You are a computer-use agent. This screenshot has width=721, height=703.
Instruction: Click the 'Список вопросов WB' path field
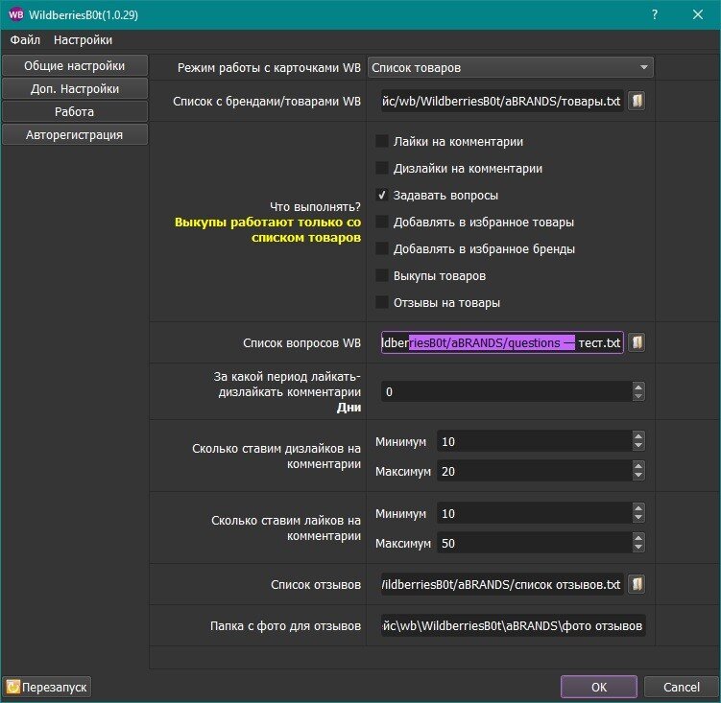(502, 342)
